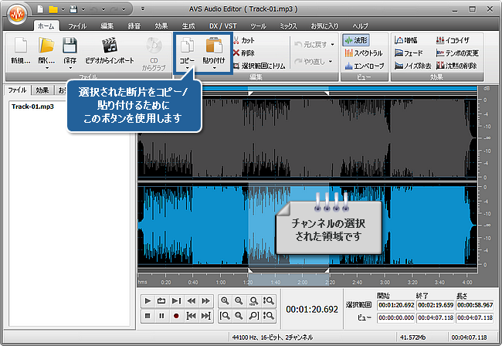The image size is (502, 346).
Task: Apply the 増幅 amplify effect
Action: 406,40
